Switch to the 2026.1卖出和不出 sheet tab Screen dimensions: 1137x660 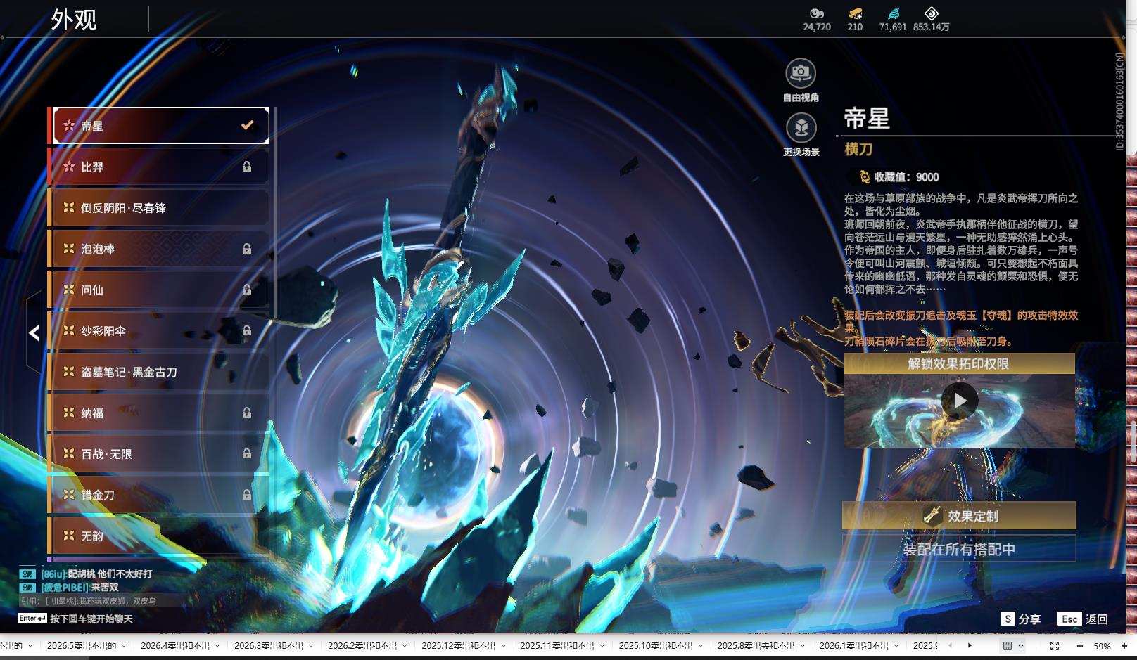coord(854,645)
